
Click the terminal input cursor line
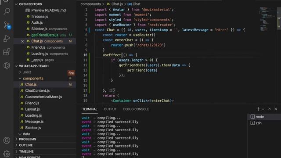coord(83,157)
